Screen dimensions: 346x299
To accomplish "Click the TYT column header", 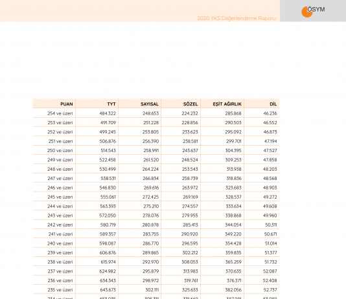I will 111,104.
